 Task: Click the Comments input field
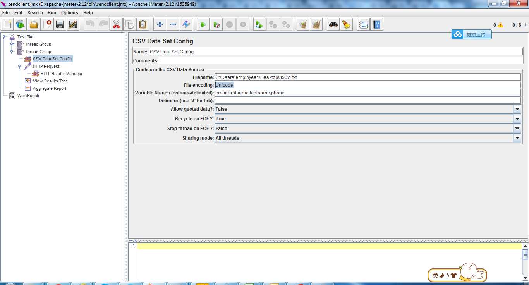coord(341,60)
